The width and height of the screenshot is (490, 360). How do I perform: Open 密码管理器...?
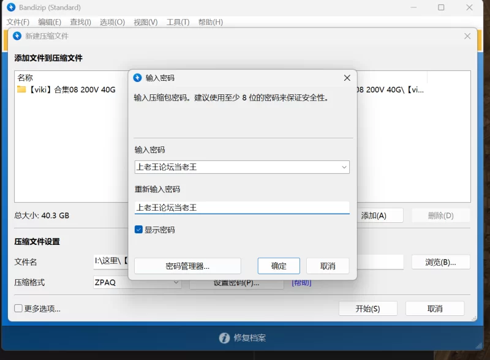(187, 266)
